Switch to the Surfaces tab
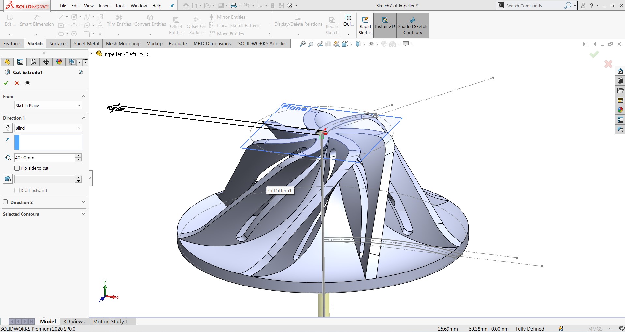 (x=58, y=43)
